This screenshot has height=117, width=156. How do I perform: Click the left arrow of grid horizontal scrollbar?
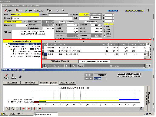tap(43, 57)
